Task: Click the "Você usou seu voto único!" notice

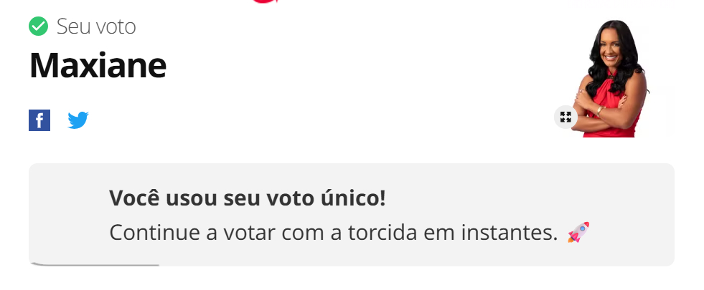Action: tap(248, 198)
